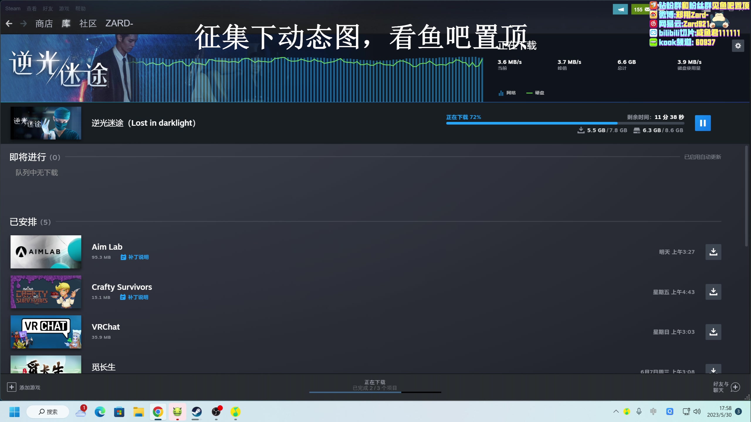Image resolution: width=751 pixels, height=422 pixels.
Task: Open Aim Lab patch notes link
Action: point(135,257)
